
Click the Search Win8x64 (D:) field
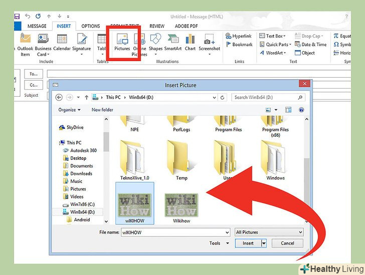(268, 98)
